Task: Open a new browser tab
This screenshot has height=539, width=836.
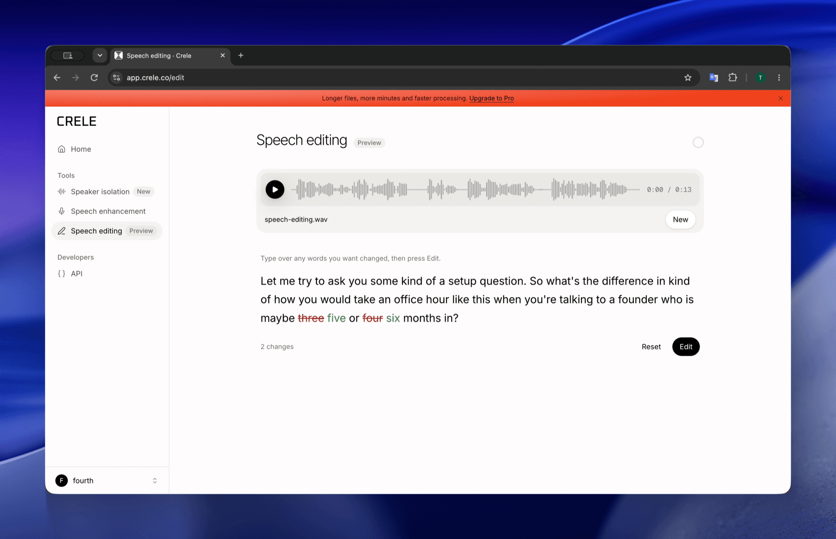Action: tap(241, 55)
